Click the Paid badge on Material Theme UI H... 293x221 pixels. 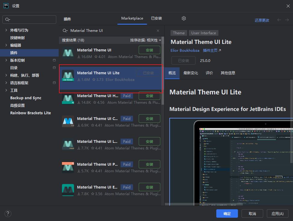[127, 96]
